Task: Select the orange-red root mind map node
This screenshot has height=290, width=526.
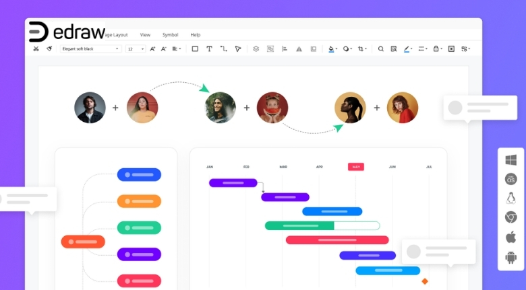Action: (x=83, y=242)
